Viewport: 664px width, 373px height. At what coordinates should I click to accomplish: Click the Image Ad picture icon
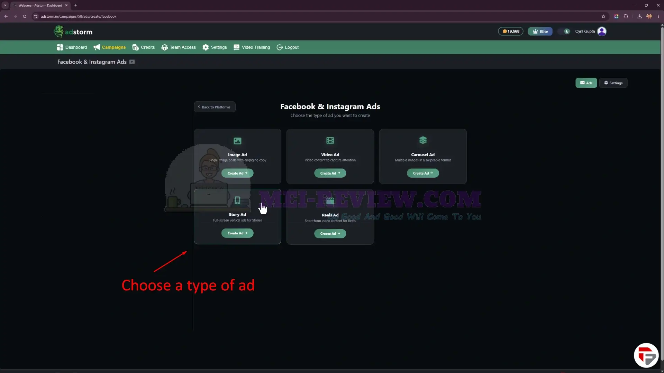click(237, 141)
